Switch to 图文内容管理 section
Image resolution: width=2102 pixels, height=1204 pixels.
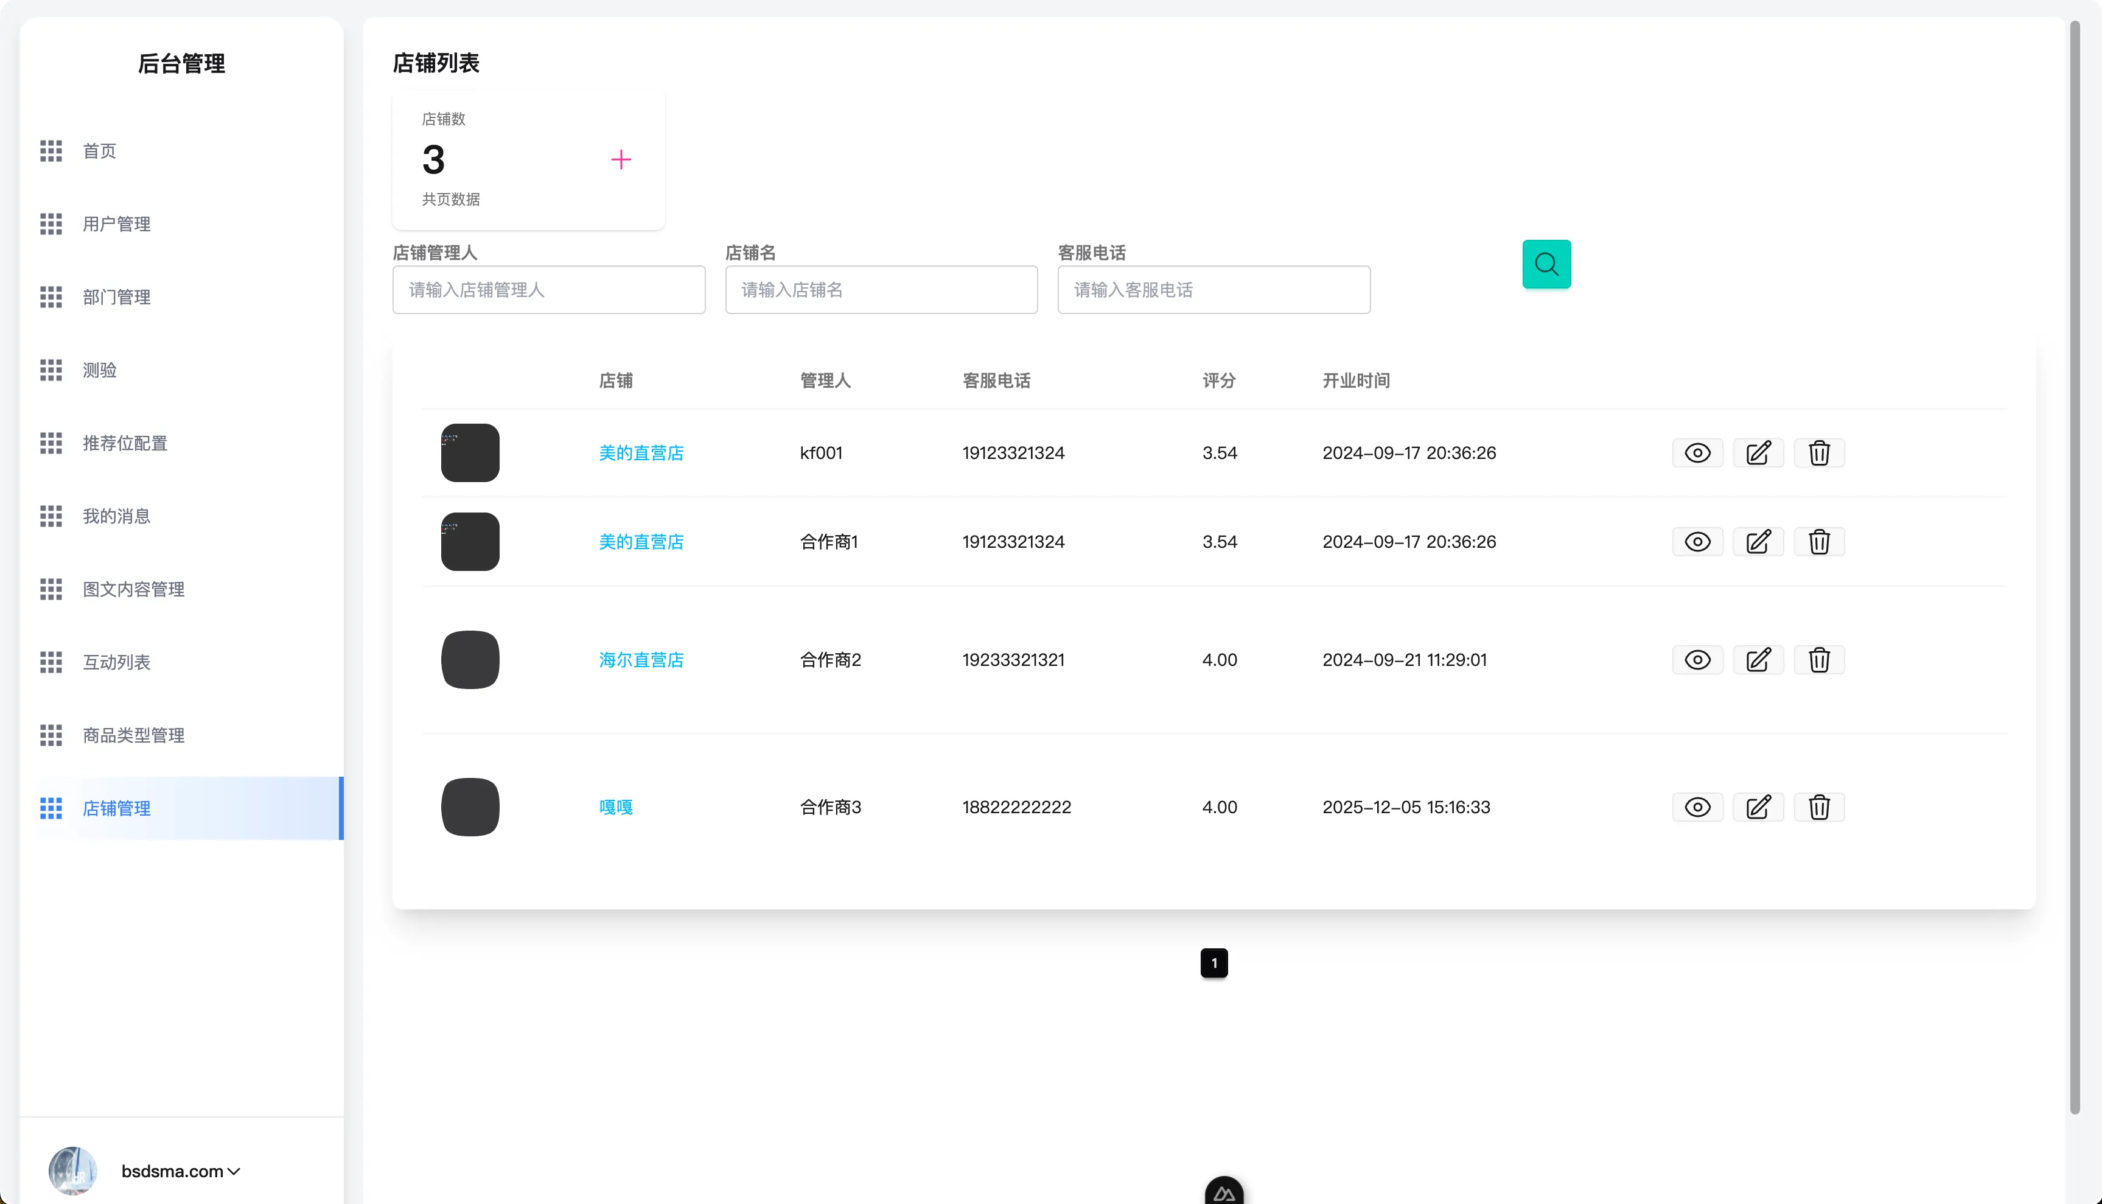(133, 589)
